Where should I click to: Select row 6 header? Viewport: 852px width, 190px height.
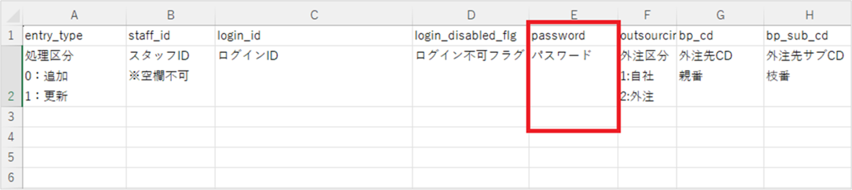[x=12, y=178]
